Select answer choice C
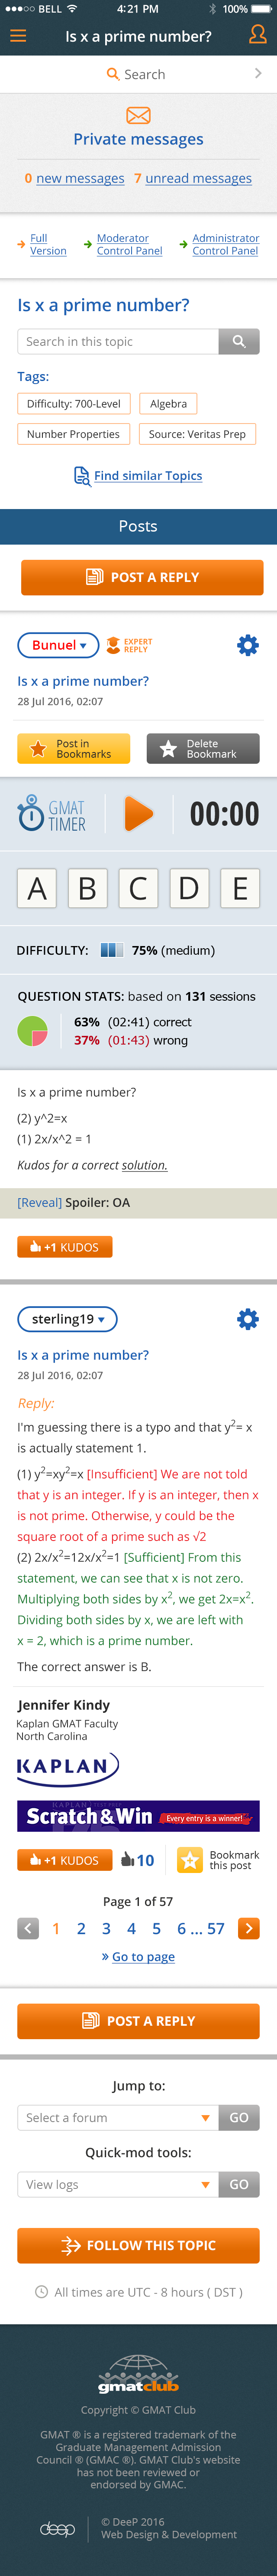This screenshot has width=277, height=2576. coord(138,888)
